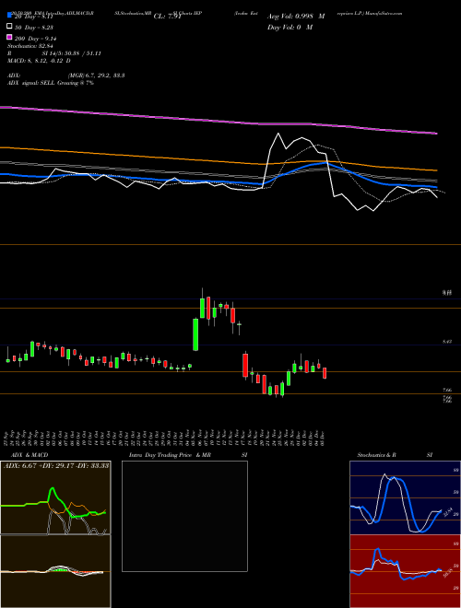Open the empty intraday trading price panel
This screenshot has height=608, width=461.
point(184,516)
